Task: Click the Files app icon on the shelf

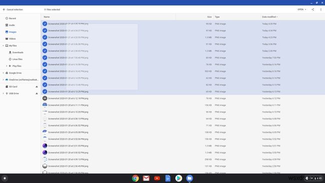Action: click(x=189, y=178)
